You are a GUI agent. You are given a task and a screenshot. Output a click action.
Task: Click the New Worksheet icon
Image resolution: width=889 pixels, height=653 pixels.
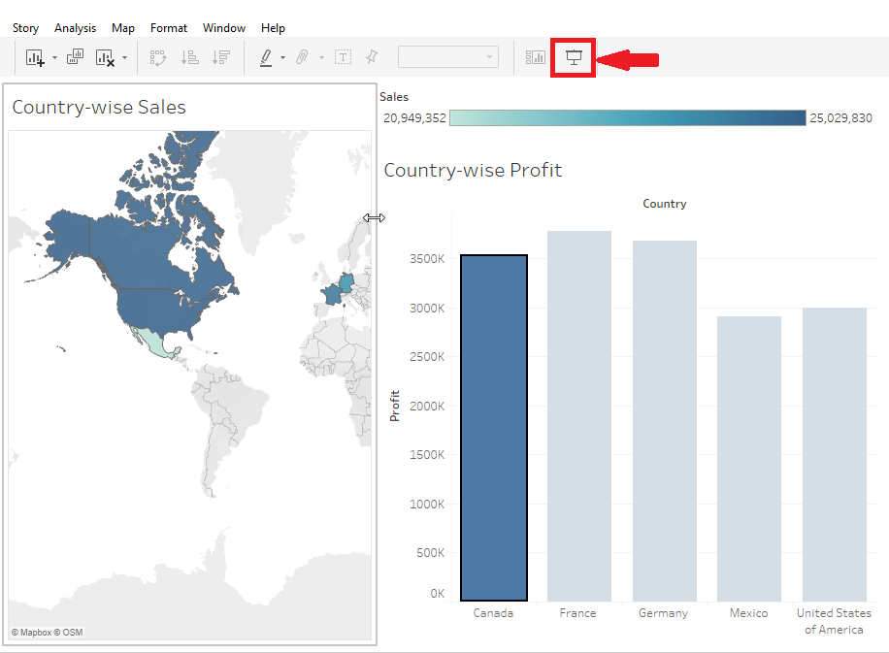coord(35,57)
